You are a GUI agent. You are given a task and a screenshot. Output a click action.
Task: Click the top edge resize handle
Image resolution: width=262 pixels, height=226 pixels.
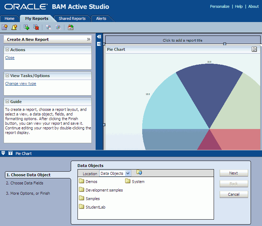(x=225, y=44)
